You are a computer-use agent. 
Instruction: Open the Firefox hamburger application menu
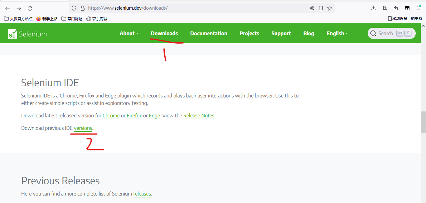click(419, 8)
